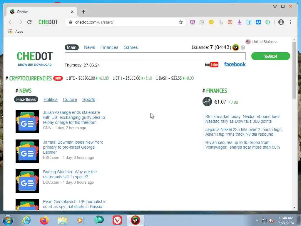Screen dimensions: 301x226
Task: Click the large CHEDOT page logo
Action: [x=35, y=56]
